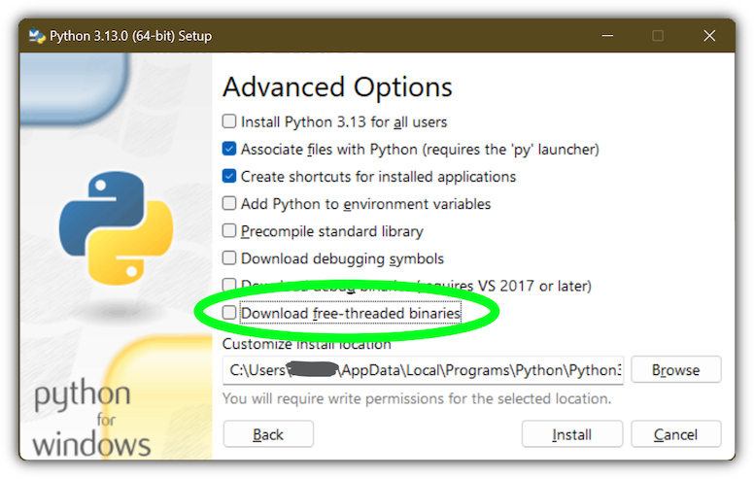Uncheck Create shortcuts for installed applications
754x479 pixels.
[229, 177]
